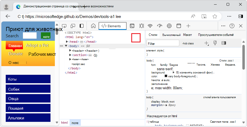Click the Read aloud icon in the address bar

193,16
